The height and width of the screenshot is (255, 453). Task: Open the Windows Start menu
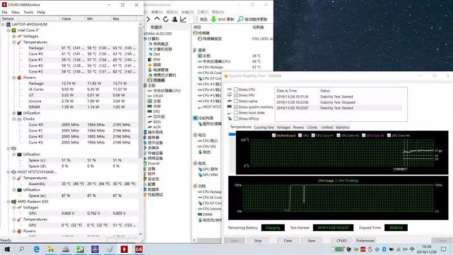(x=7, y=249)
